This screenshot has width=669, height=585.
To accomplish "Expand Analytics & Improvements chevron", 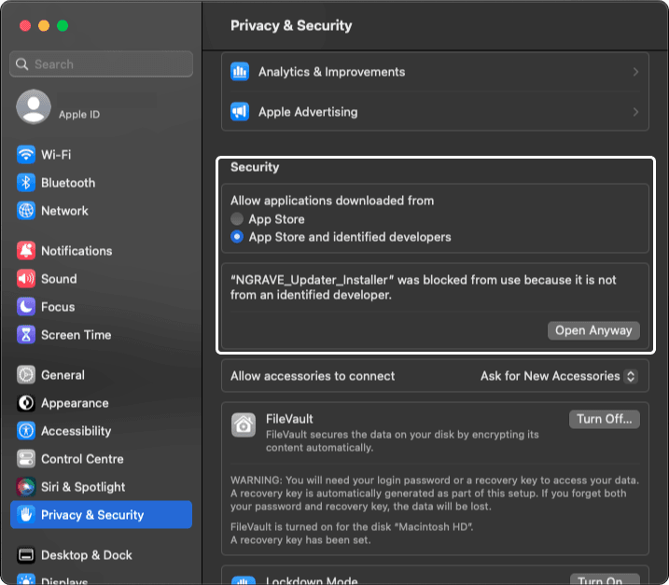I will 635,72.
